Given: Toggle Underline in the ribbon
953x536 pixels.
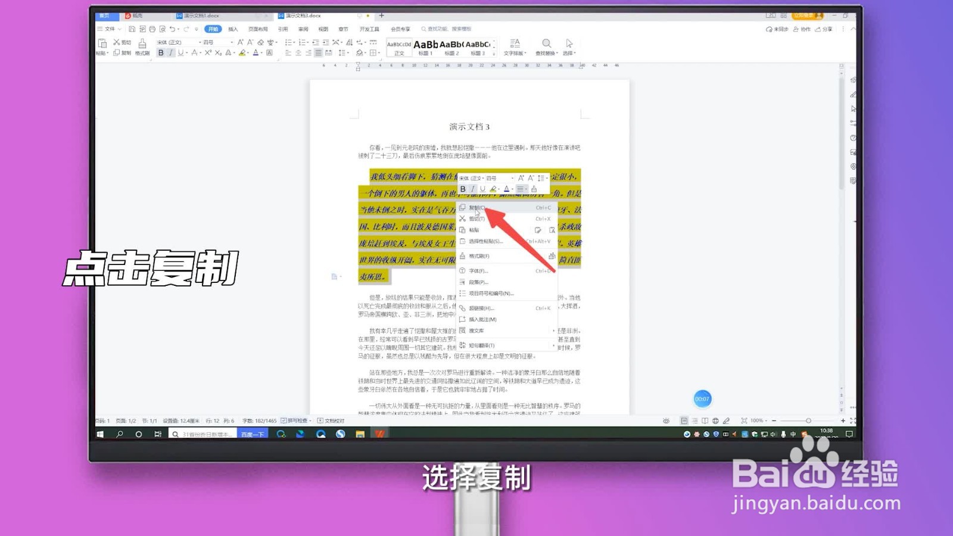Looking at the screenshot, I should [x=181, y=53].
